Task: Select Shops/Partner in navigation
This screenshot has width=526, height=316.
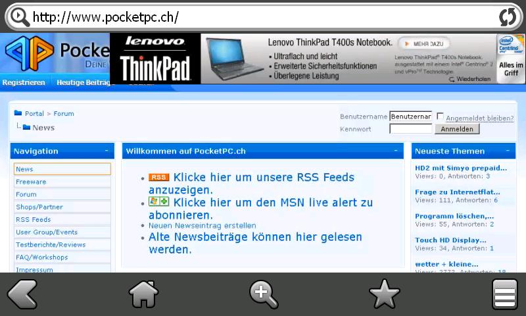Action: (62, 207)
